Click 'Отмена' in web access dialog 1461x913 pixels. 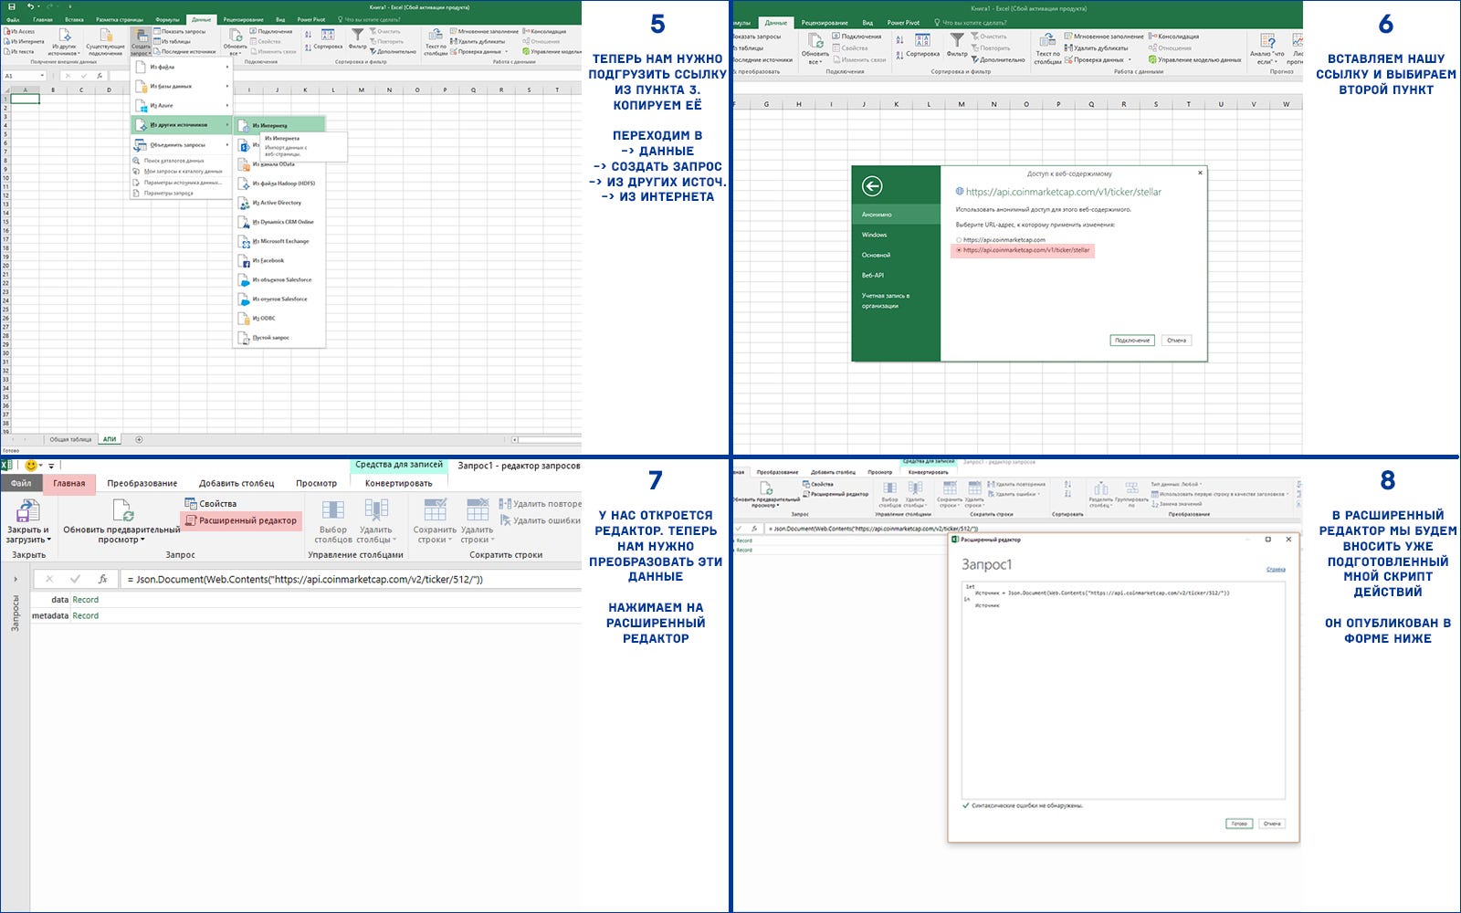tap(1177, 341)
